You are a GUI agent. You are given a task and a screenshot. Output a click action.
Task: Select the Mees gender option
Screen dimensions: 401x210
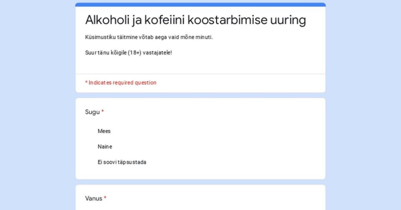click(104, 131)
